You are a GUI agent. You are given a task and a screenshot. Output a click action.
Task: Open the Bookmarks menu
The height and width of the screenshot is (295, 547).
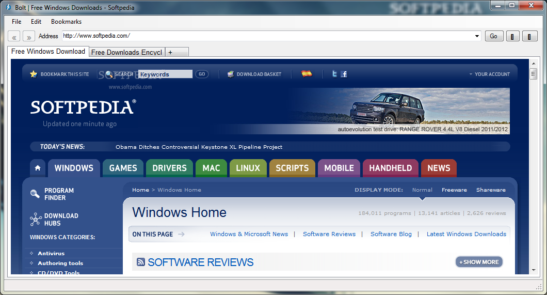66,22
